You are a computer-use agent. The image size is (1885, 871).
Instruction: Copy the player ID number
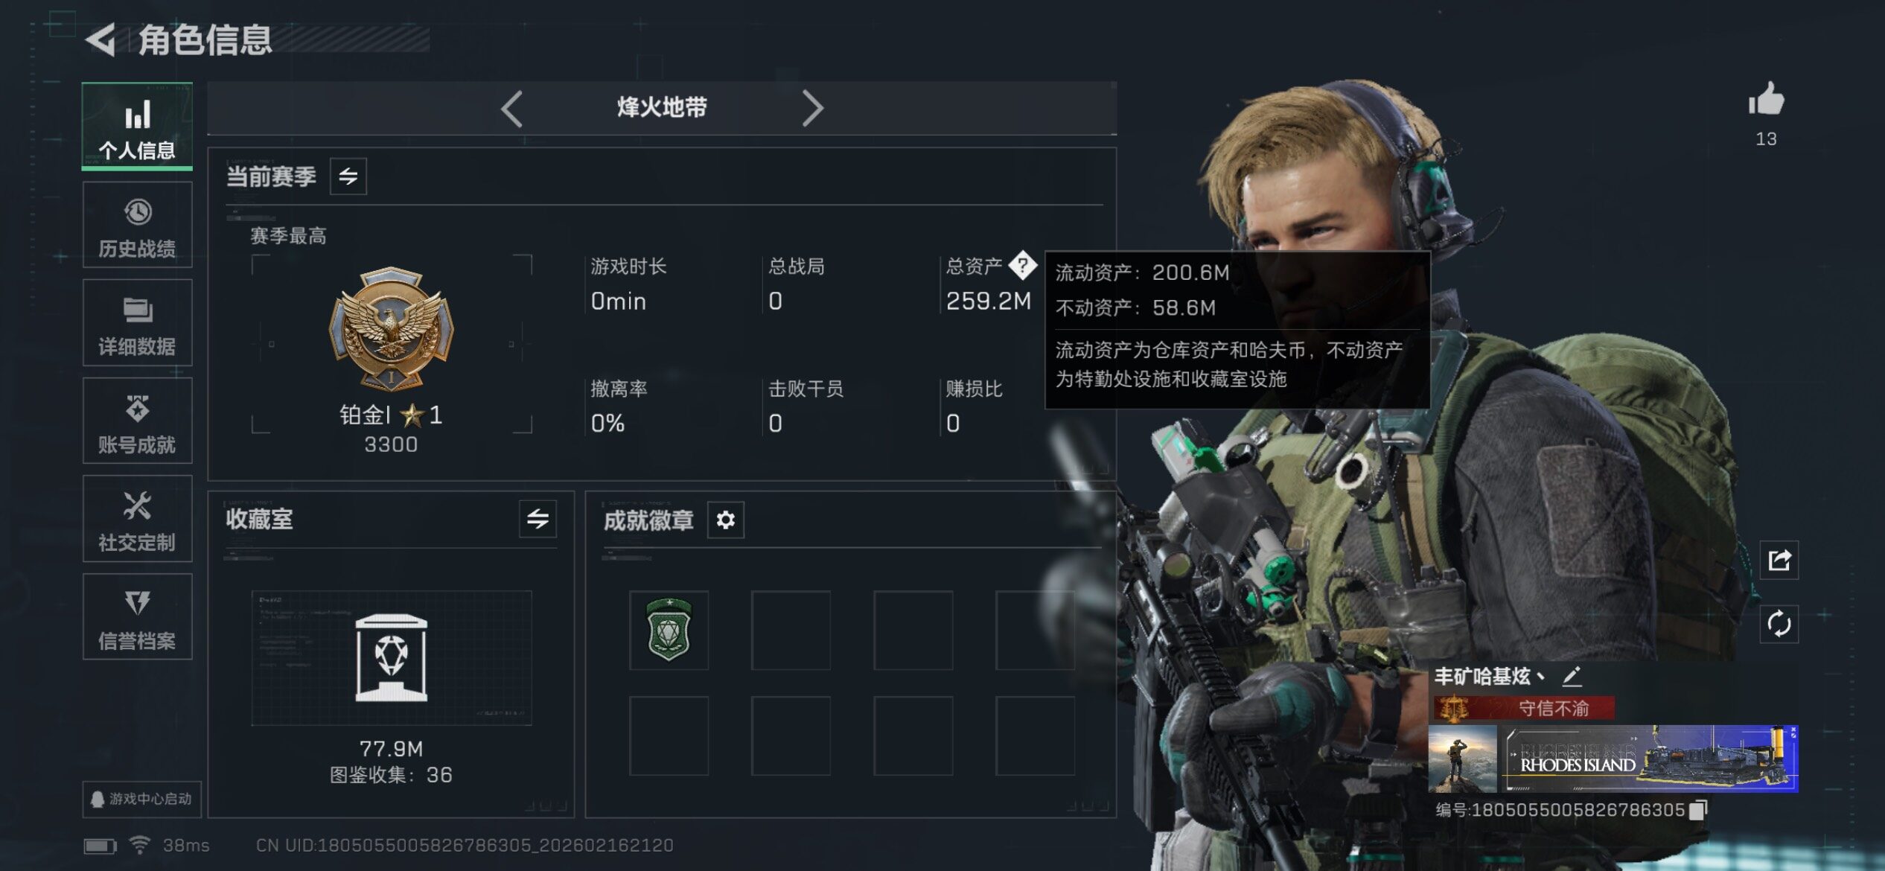click(1697, 810)
